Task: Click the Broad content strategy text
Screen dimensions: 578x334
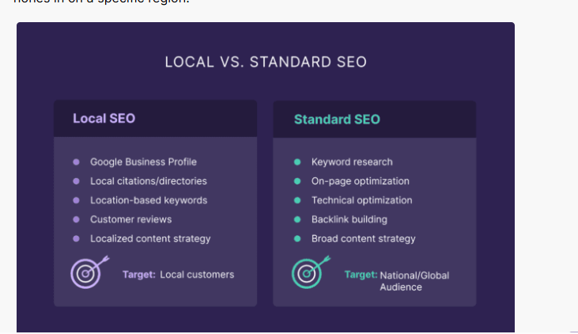Action: coord(364,239)
